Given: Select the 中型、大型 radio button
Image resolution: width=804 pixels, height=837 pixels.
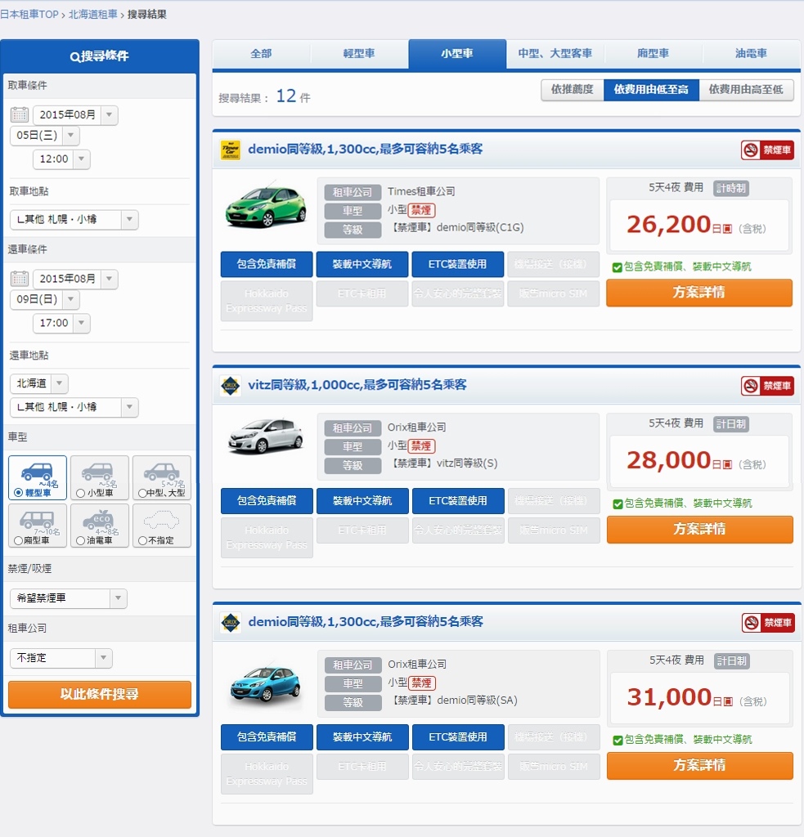Looking at the screenshot, I should [x=142, y=493].
